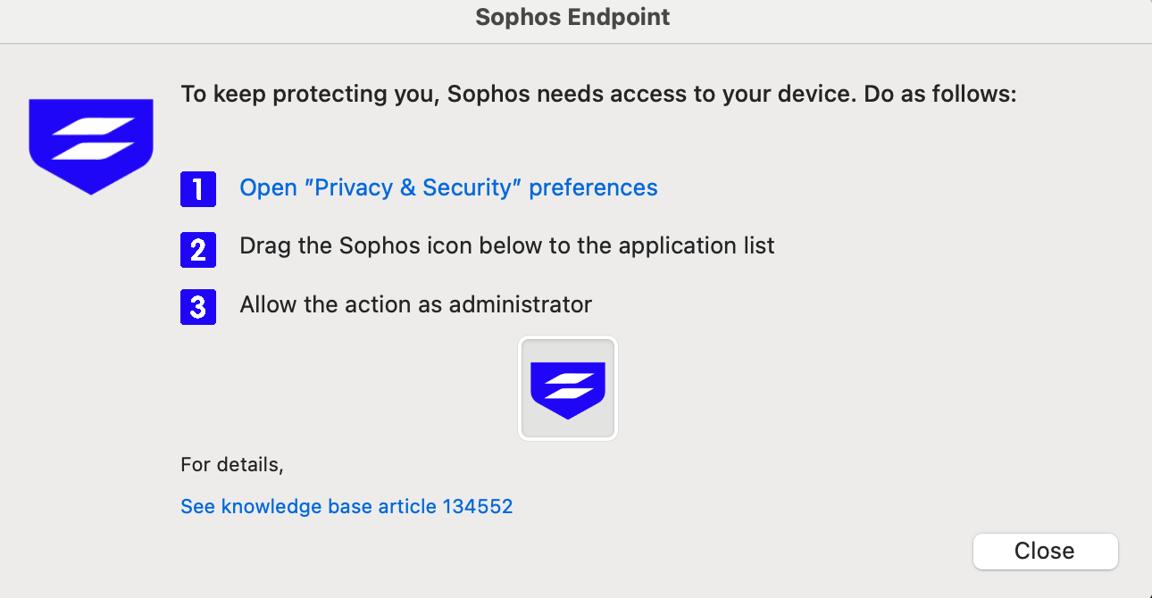Click the blue step 1 number badge
The width and height of the screenshot is (1152, 598).
198,189
